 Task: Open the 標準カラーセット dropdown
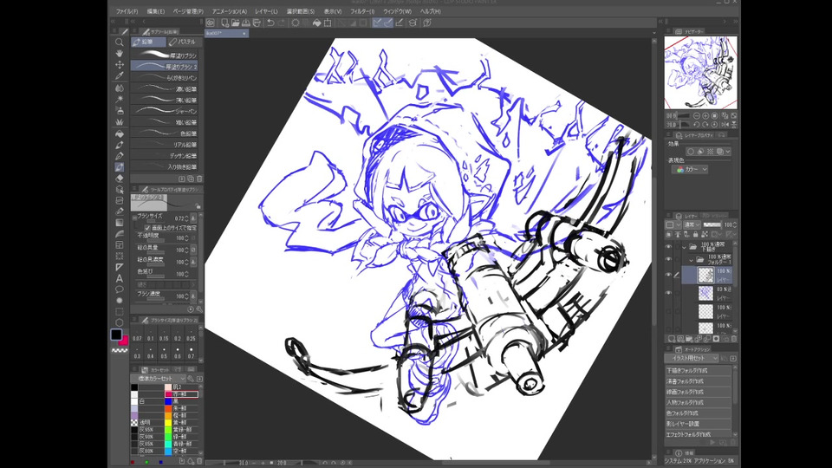pyautogui.click(x=158, y=379)
